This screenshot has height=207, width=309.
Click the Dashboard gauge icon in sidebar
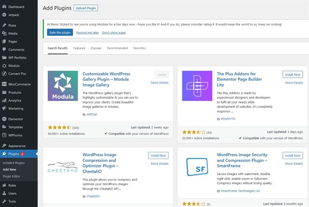tap(4, 7)
